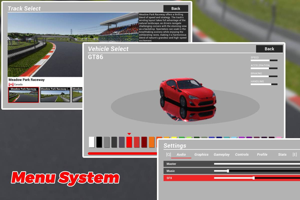Viewport: 300px width, 200px height.
Task: Switch to the Graphics settings tab
Action: (x=201, y=154)
